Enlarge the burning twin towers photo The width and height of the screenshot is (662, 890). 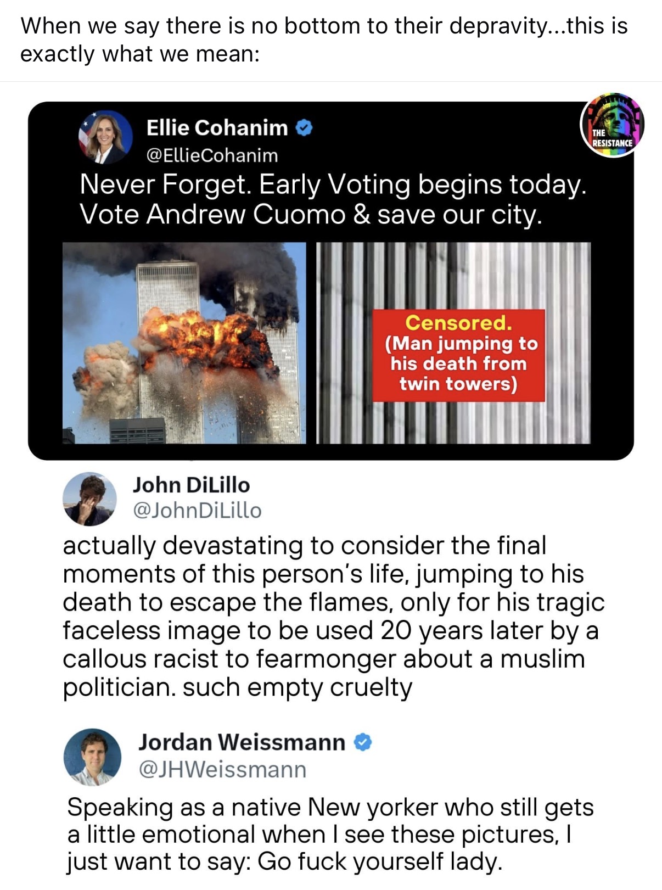184,343
